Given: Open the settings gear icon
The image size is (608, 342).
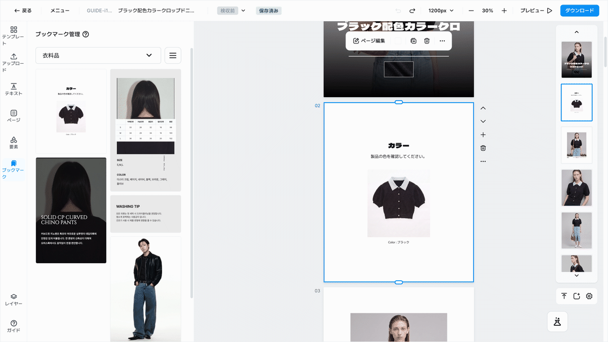Looking at the screenshot, I should [x=589, y=296].
